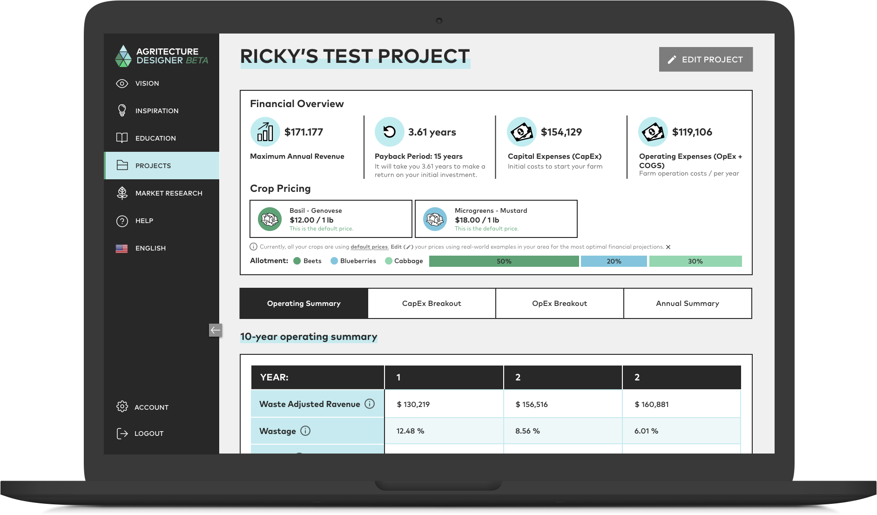The height and width of the screenshot is (515, 877).
Task: Click the 20% allotment bar segment
Action: point(614,261)
